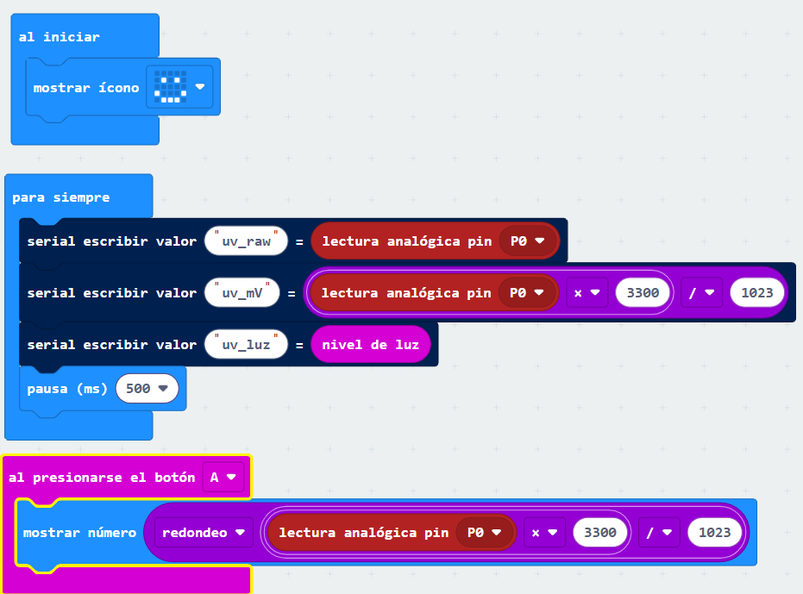Edit 1023 value in uv_mV row

coord(757,293)
